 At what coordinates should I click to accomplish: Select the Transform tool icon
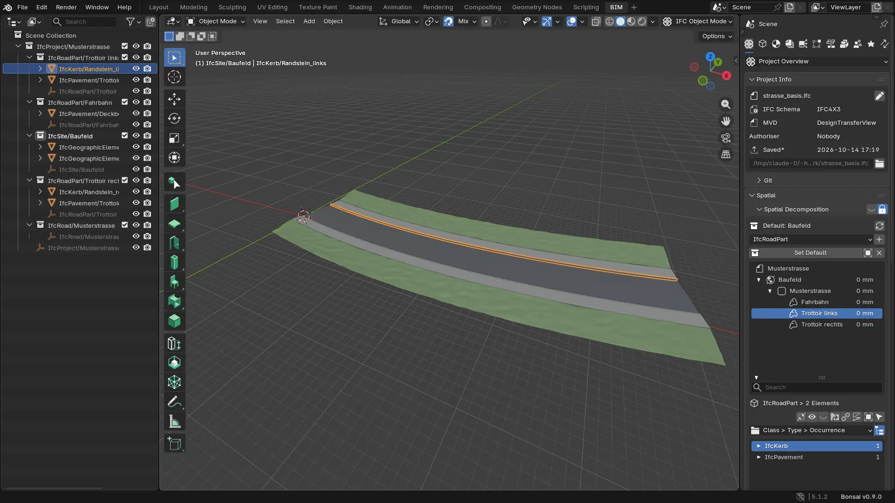[174, 157]
